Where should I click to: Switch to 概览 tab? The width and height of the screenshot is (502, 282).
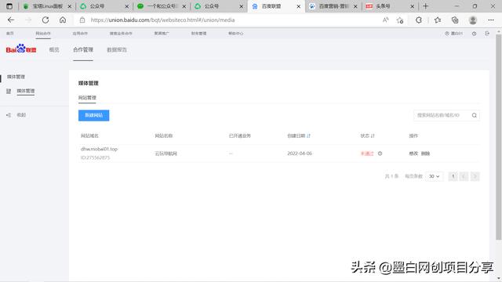pyautogui.click(x=54, y=49)
